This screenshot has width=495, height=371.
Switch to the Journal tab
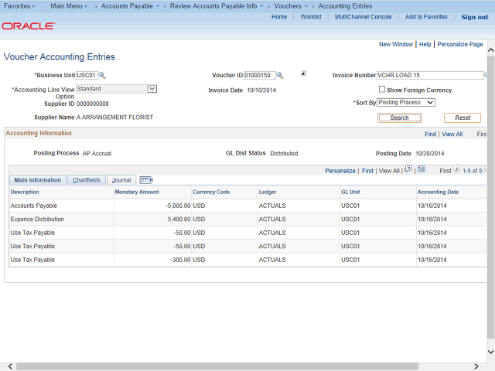(x=121, y=180)
